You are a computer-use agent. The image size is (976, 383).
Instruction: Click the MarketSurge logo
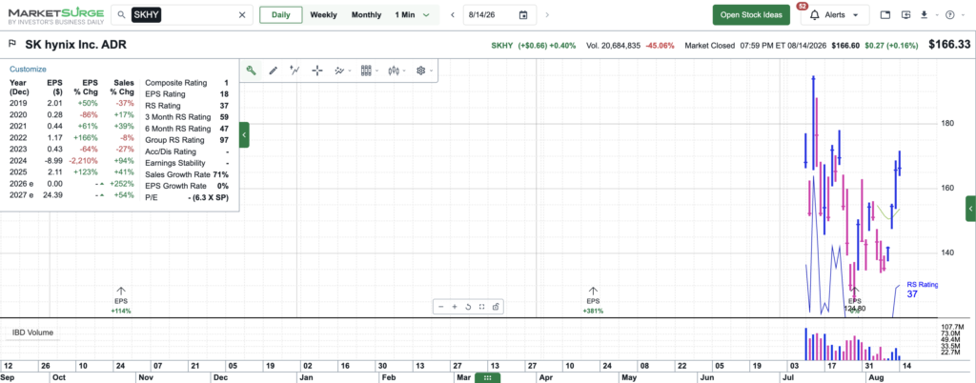point(56,15)
